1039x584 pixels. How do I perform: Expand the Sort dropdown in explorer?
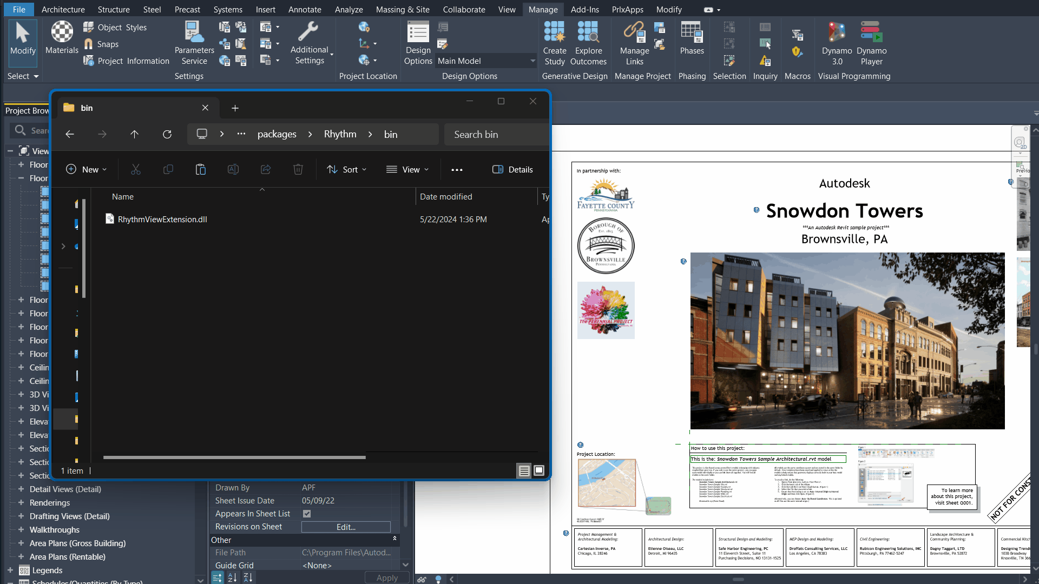click(347, 169)
